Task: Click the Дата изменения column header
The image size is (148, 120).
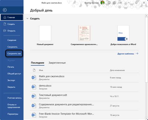Action: (x=117, y=70)
